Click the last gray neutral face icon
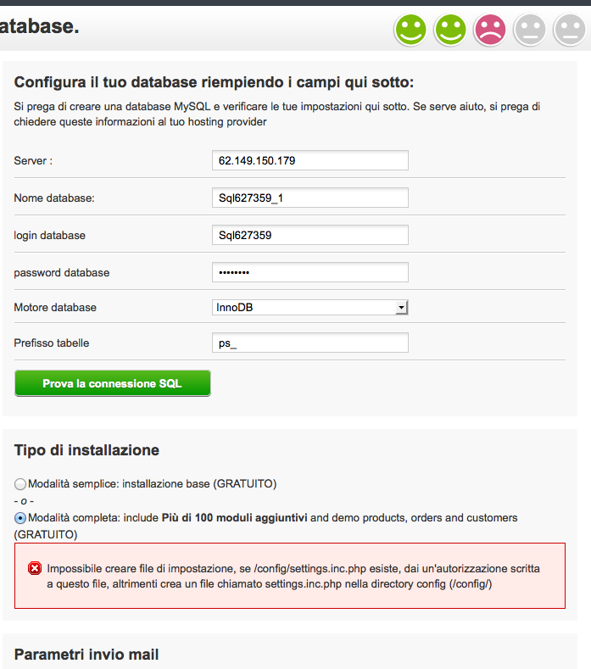The width and height of the screenshot is (591, 669). tap(569, 31)
